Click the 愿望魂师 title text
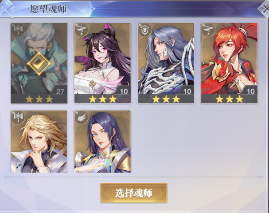The height and width of the screenshot is (213, 269). (x=48, y=9)
